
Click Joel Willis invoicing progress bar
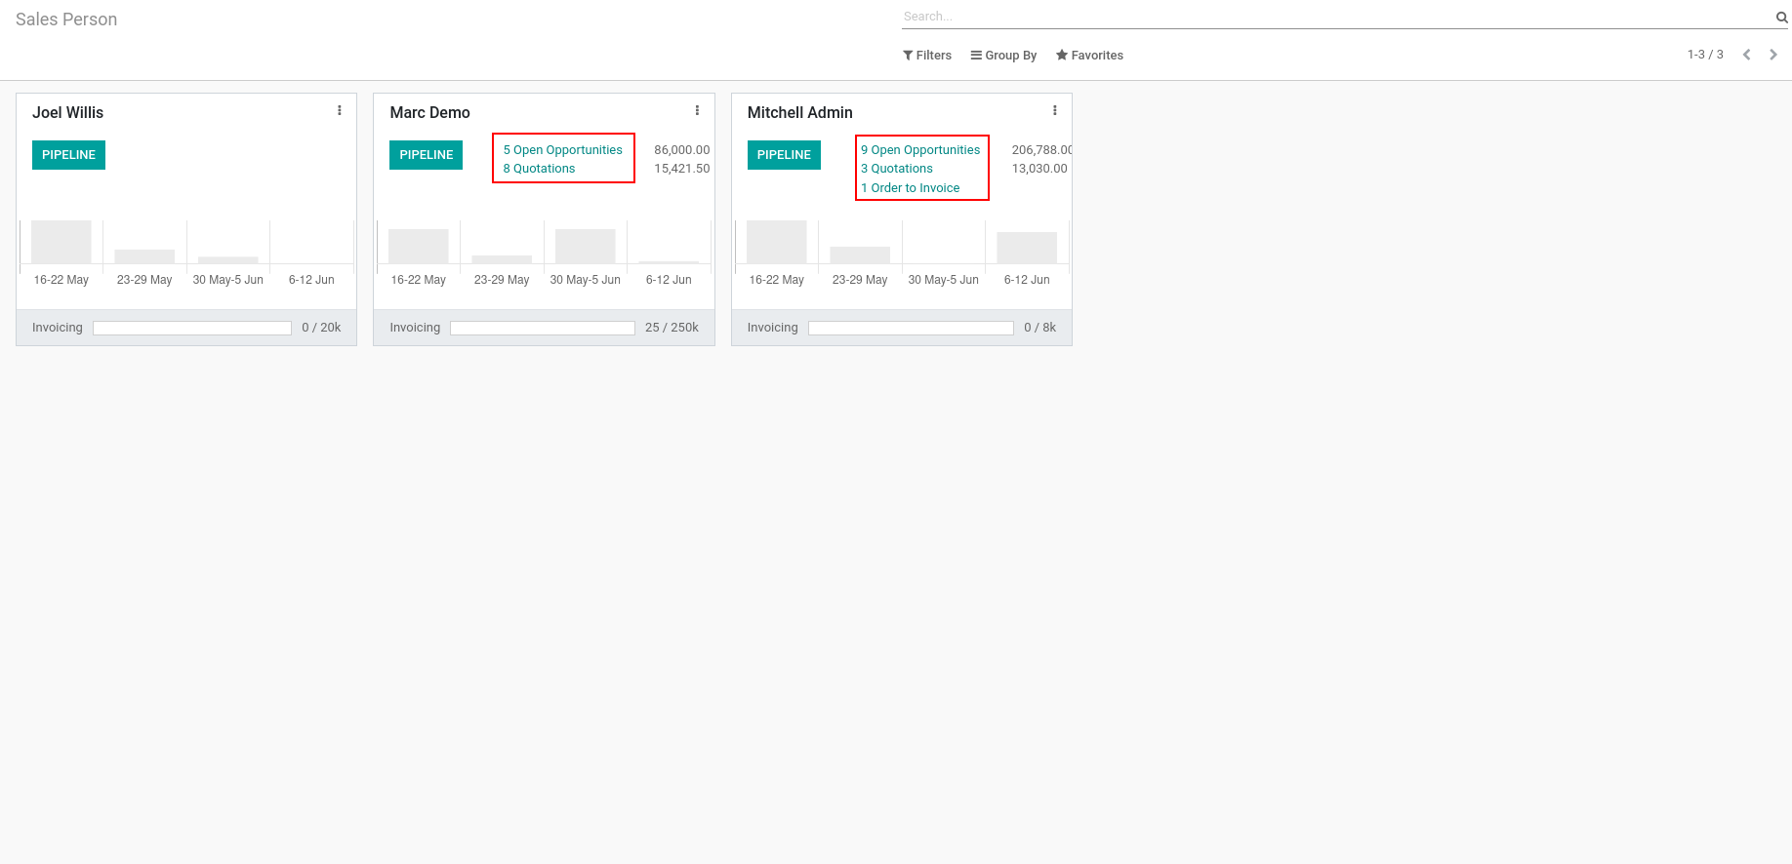pos(192,329)
